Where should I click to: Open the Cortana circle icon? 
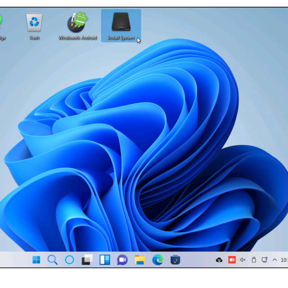tap(69, 260)
